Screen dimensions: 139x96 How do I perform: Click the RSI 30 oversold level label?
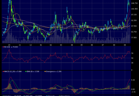[x=132, y=63]
